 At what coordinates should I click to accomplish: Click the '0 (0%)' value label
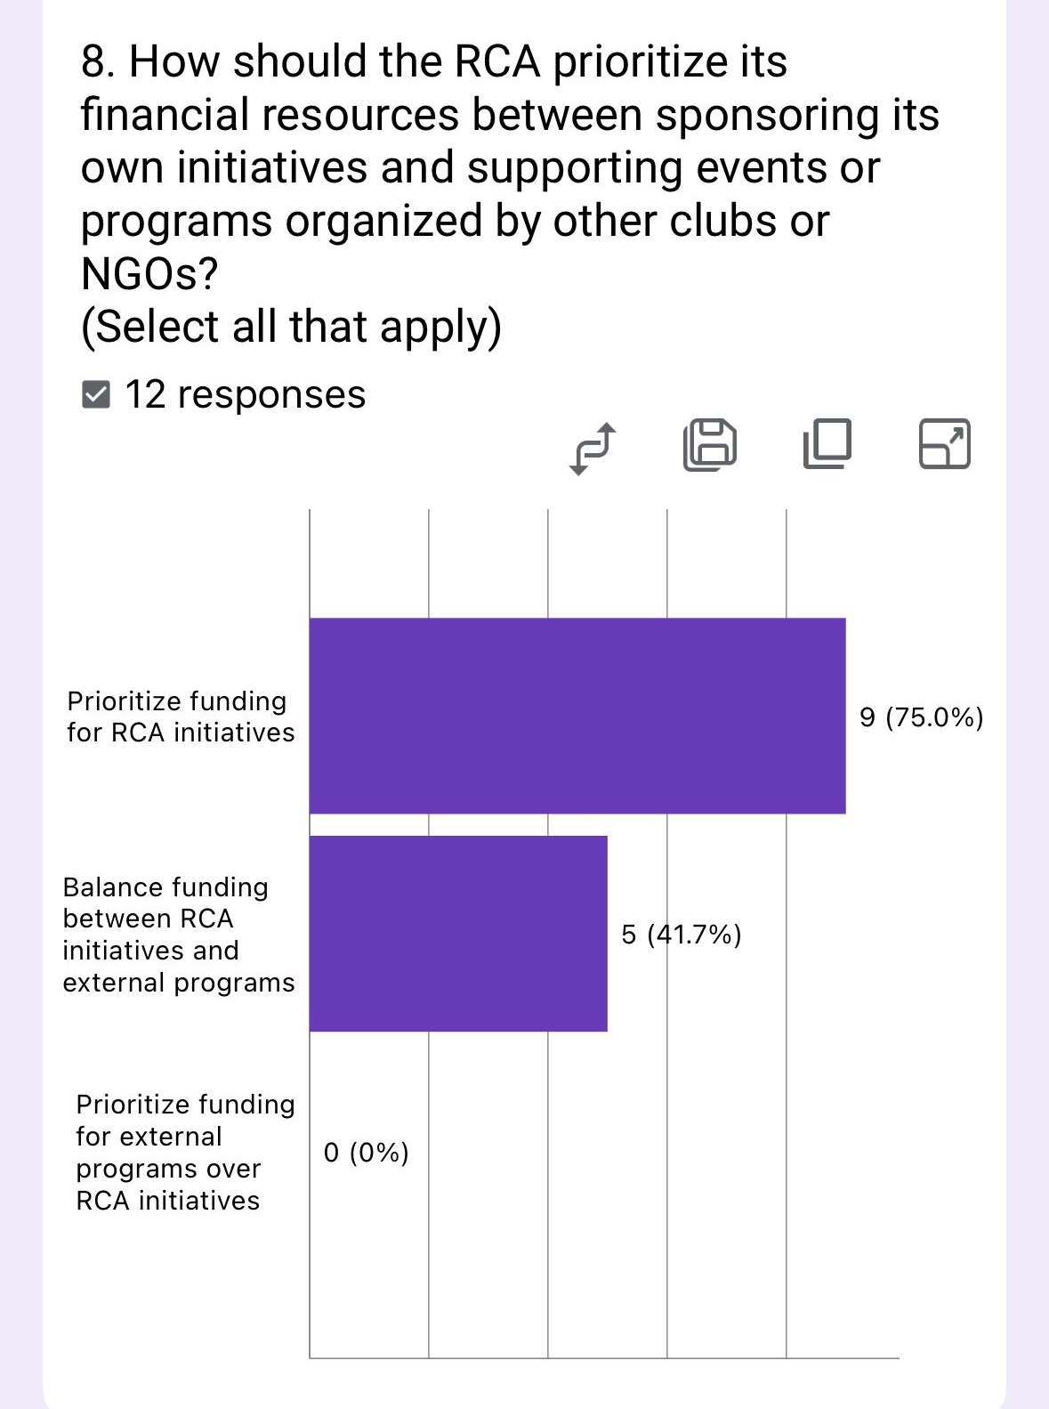[x=366, y=1153]
